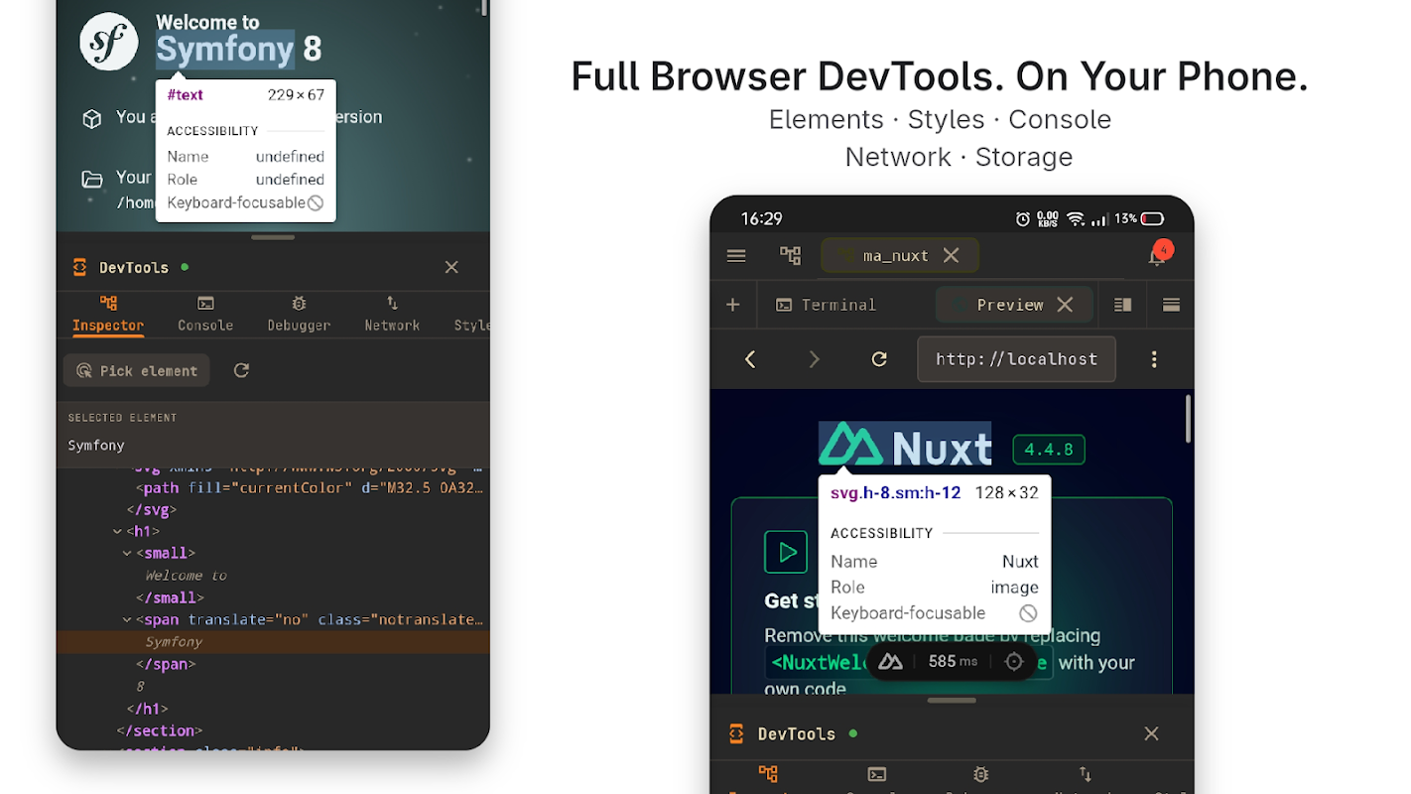1411x794 pixels.
Task: Click the Wi-Fi icon in status bar
Action: [x=1075, y=218]
